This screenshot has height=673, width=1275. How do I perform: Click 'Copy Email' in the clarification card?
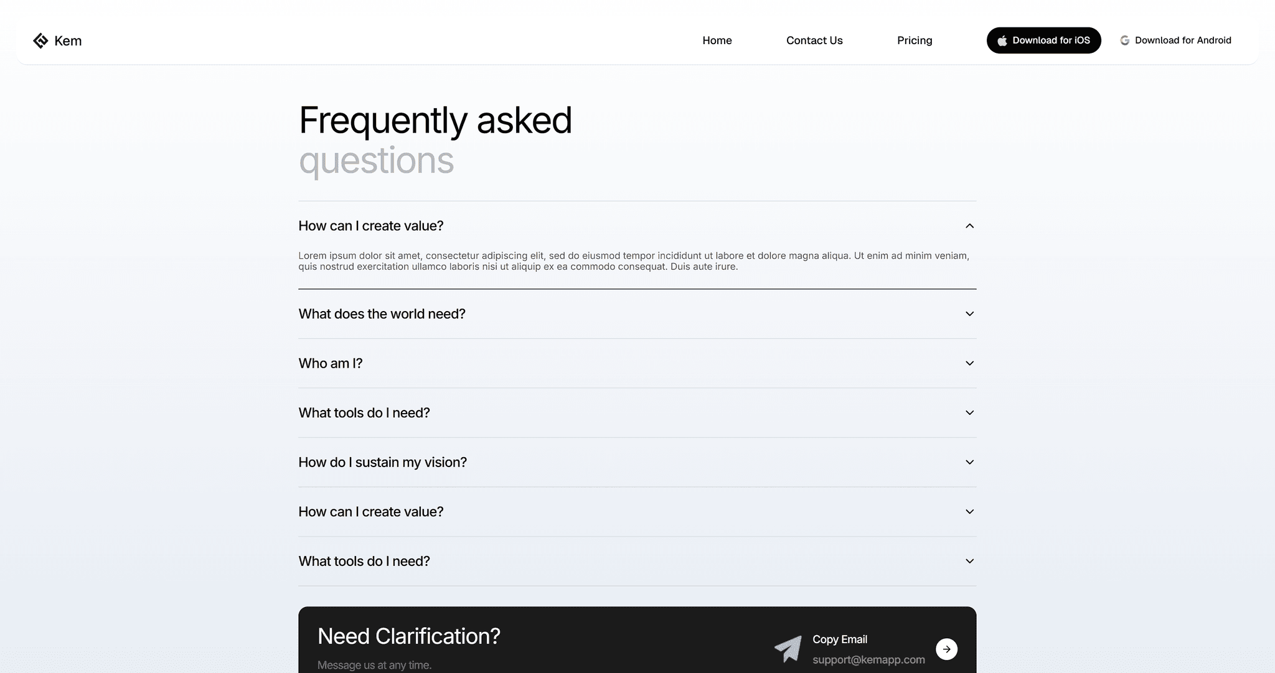[839, 639]
